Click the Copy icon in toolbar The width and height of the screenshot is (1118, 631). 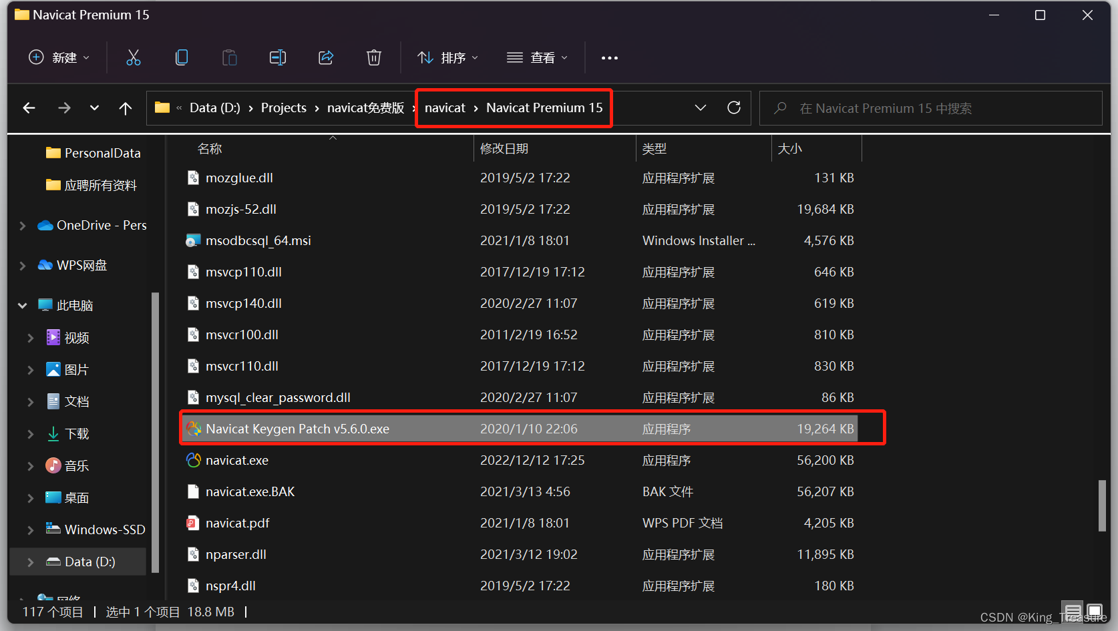tap(182, 57)
